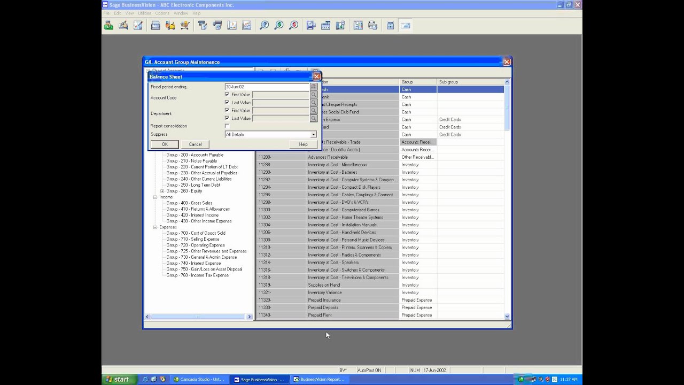Click the magnifier with red dollar icon

point(293,25)
